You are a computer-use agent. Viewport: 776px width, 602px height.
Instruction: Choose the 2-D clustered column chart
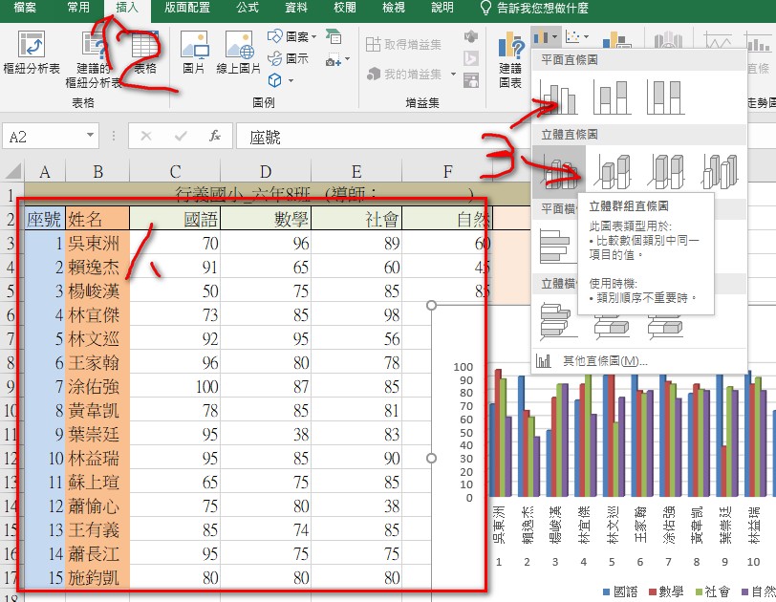(558, 97)
